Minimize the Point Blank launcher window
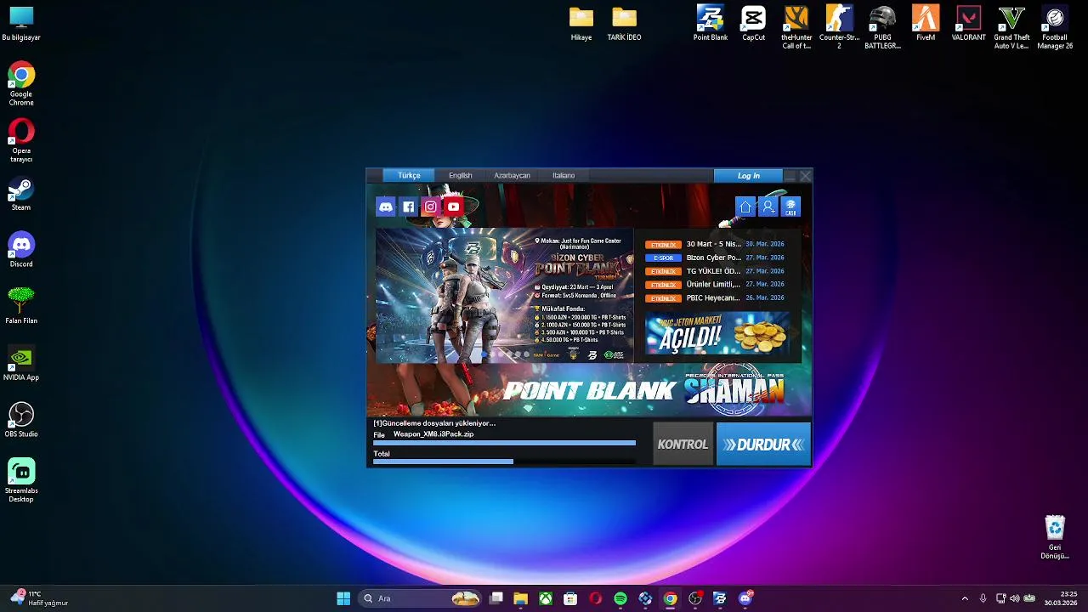The height and width of the screenshot is (612, 1088). (790, 176)
